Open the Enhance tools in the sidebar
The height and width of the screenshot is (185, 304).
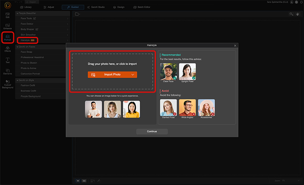[x=8, y=26]
